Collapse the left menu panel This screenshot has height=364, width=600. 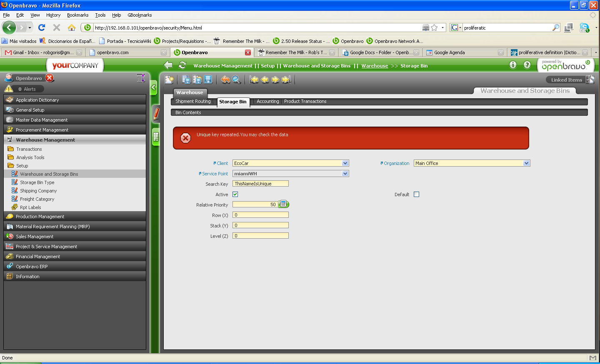click(153, 87)
